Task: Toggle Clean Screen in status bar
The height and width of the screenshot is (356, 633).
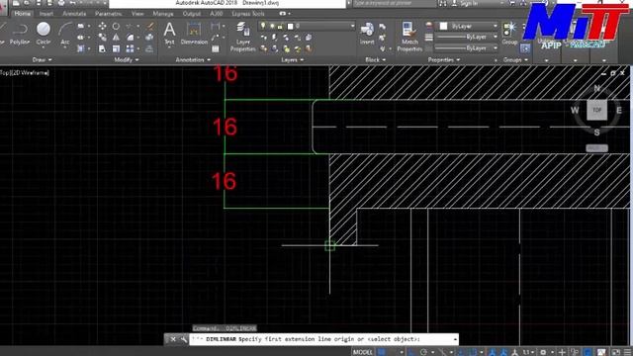Action: (x=615, y=352)
